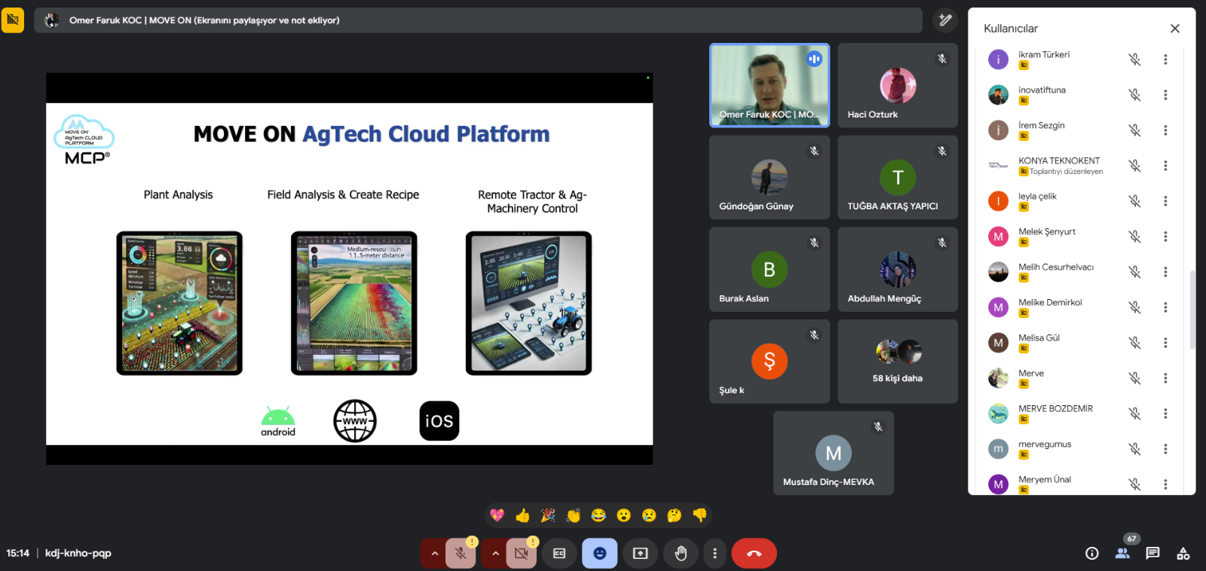The image size is (1206, 571).
Task: Open more options menu in bottom bar
Action: coord(715,554)
